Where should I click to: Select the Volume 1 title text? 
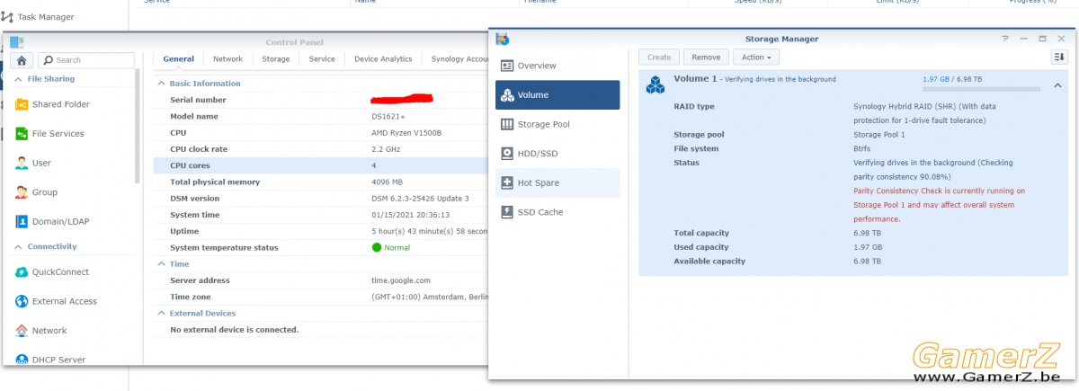tap(696, 79)
